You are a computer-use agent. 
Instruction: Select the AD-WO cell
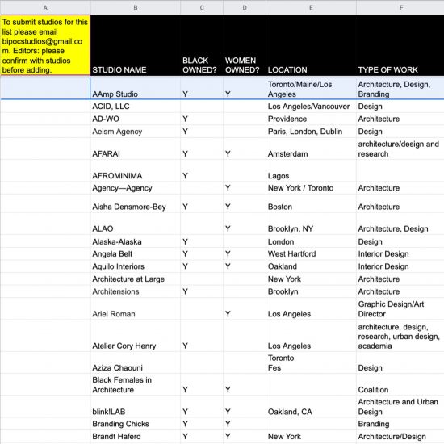click(x=136, y=119)
